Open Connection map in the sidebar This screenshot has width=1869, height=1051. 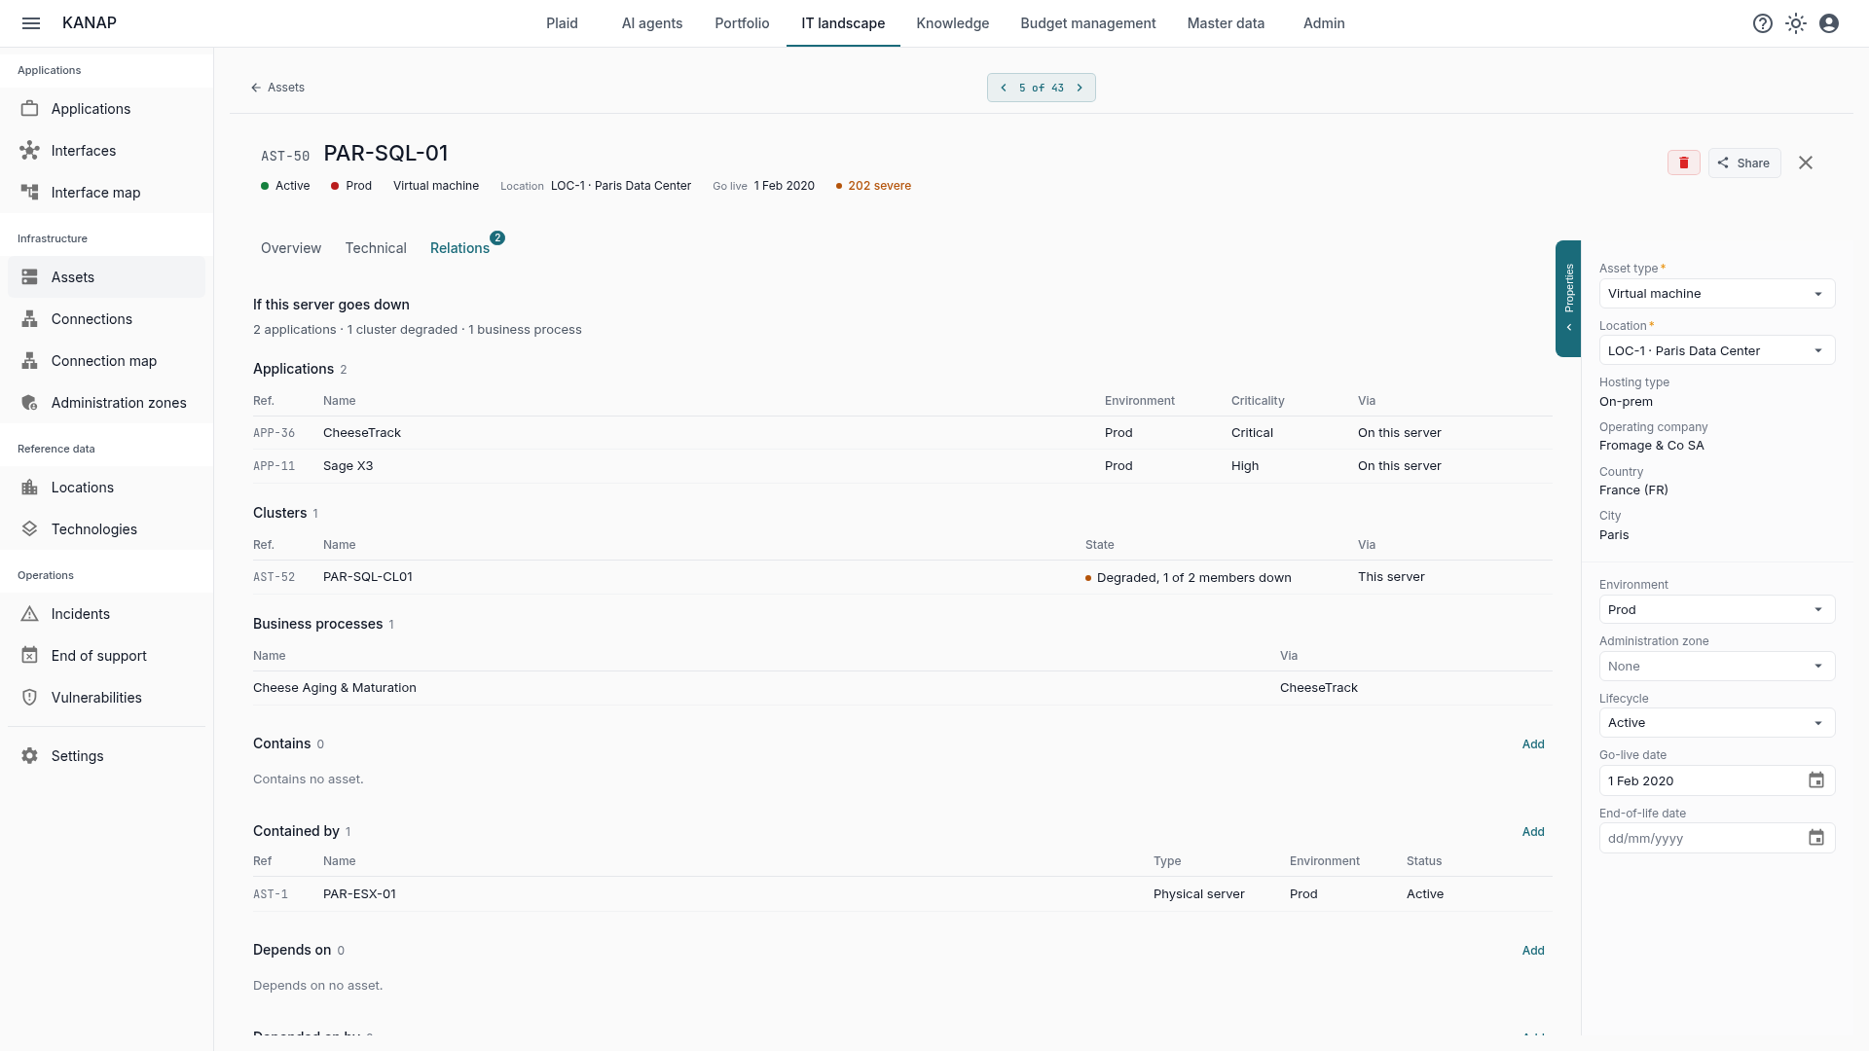pos(106,361)
